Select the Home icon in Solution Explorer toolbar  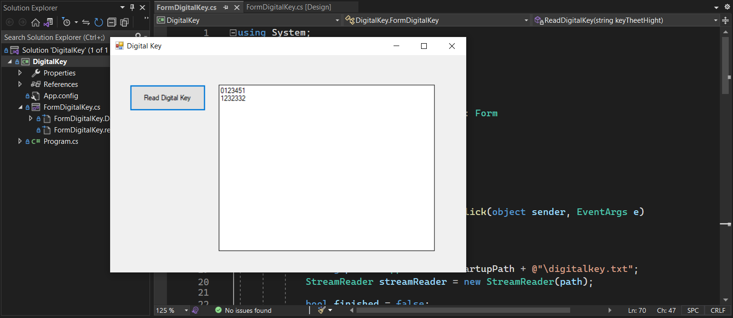coord(36,22)
